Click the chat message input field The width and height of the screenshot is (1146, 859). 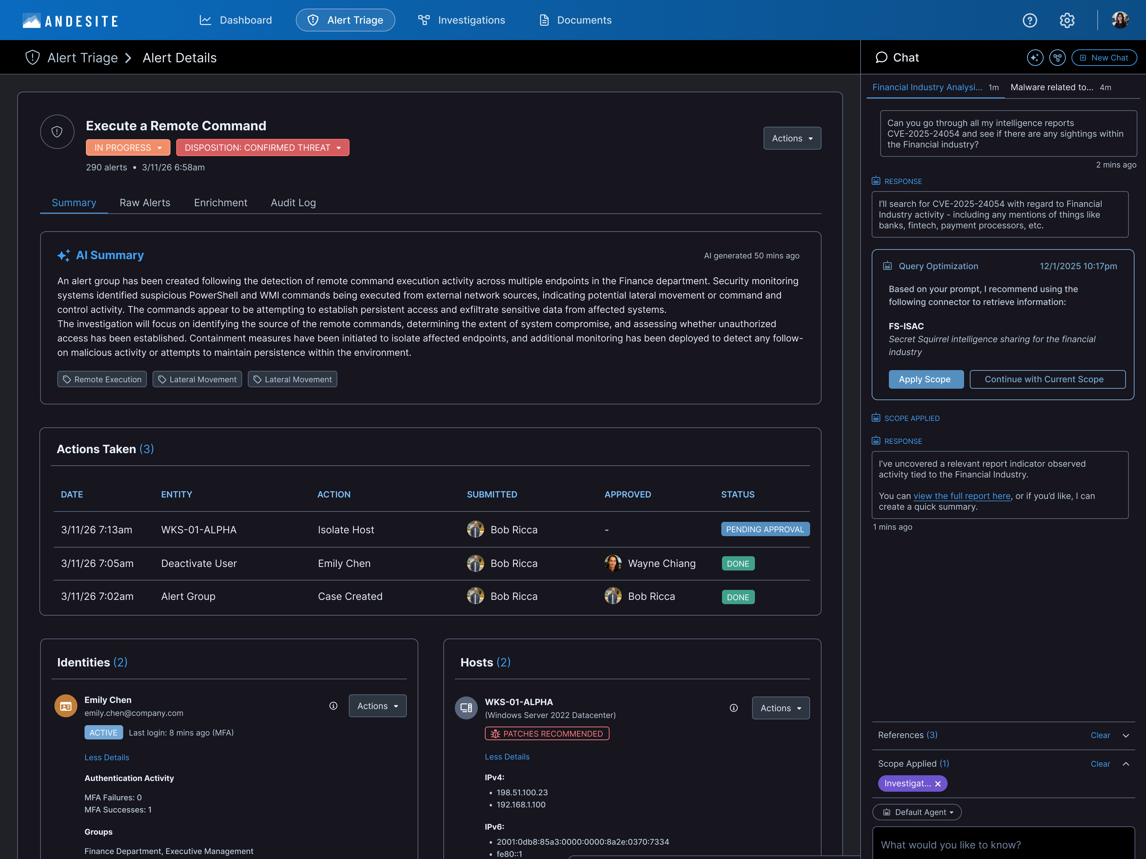click(1003, 844)
